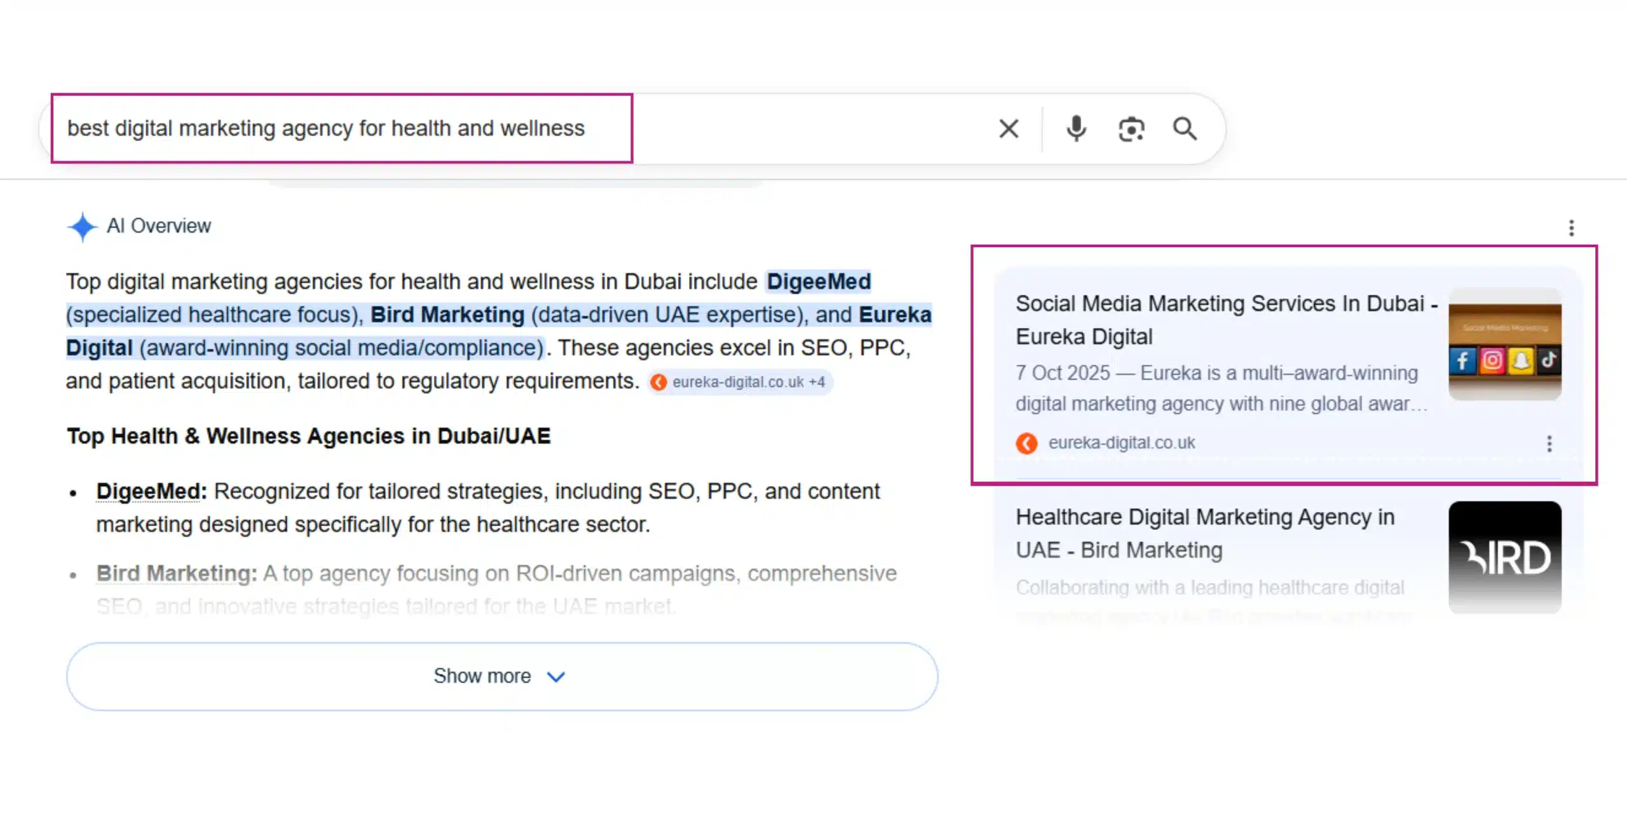Click the AI Overview heading label
1627x830 pixels.
158,226
